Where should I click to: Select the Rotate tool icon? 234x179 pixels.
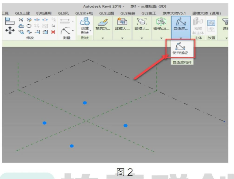pos(29,26)
